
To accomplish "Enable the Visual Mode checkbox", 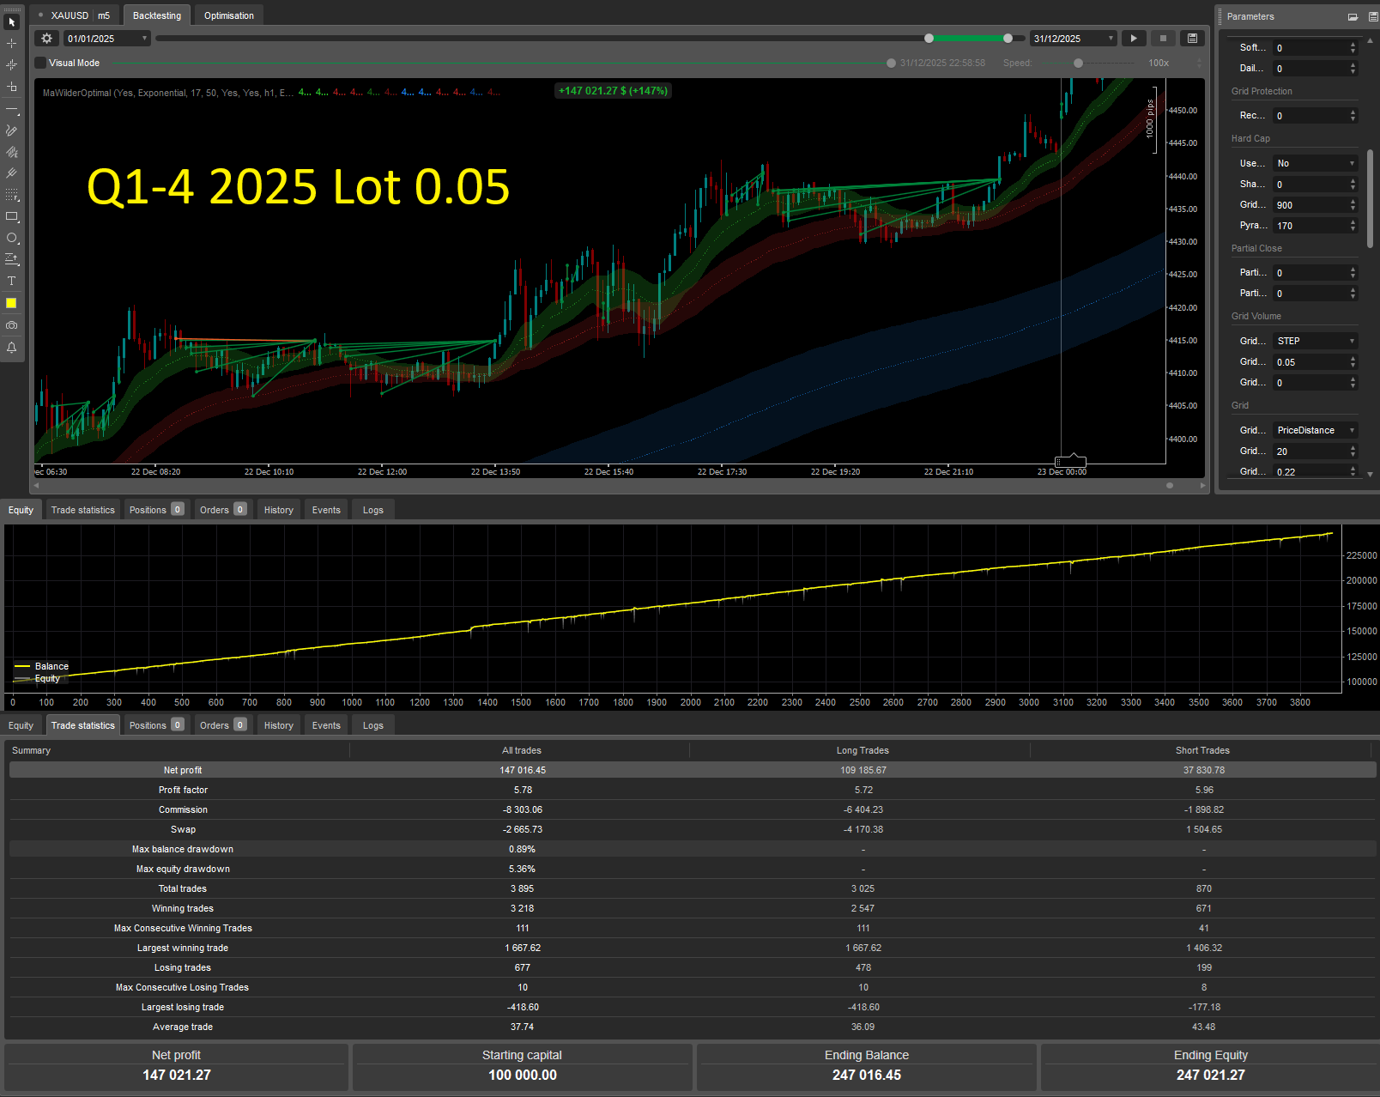I will coord(39,62).
